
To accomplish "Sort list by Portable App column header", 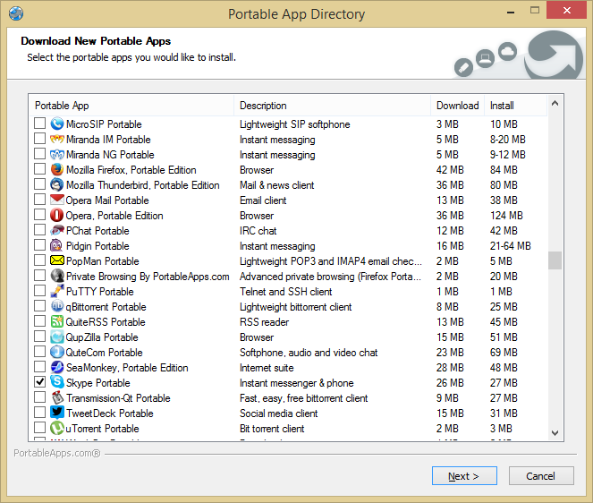I will pyautogui.click(x=131, y=106).
